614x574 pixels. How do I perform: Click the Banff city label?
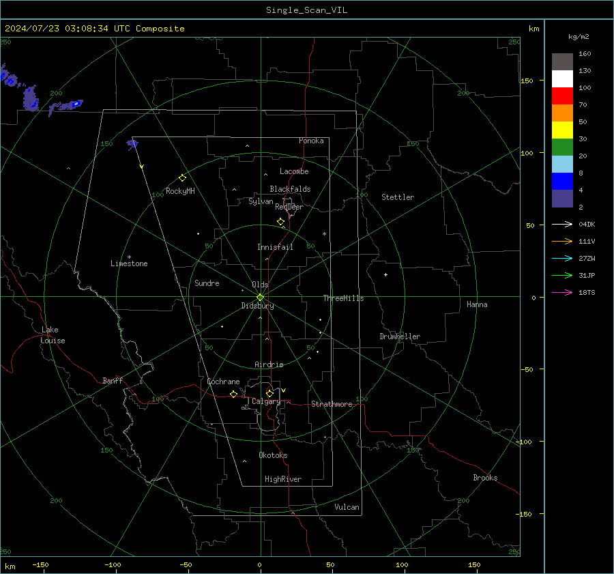[113, 380]
